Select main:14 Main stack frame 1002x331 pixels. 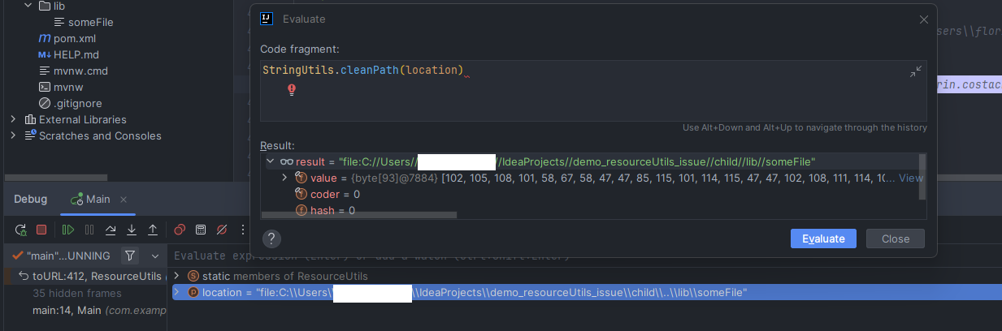coord(84,309)
